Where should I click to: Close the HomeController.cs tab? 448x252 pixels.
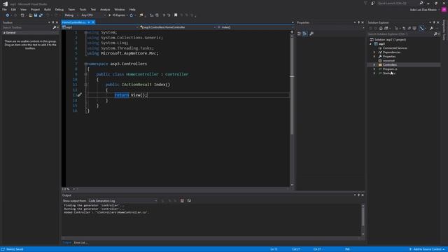93,22
